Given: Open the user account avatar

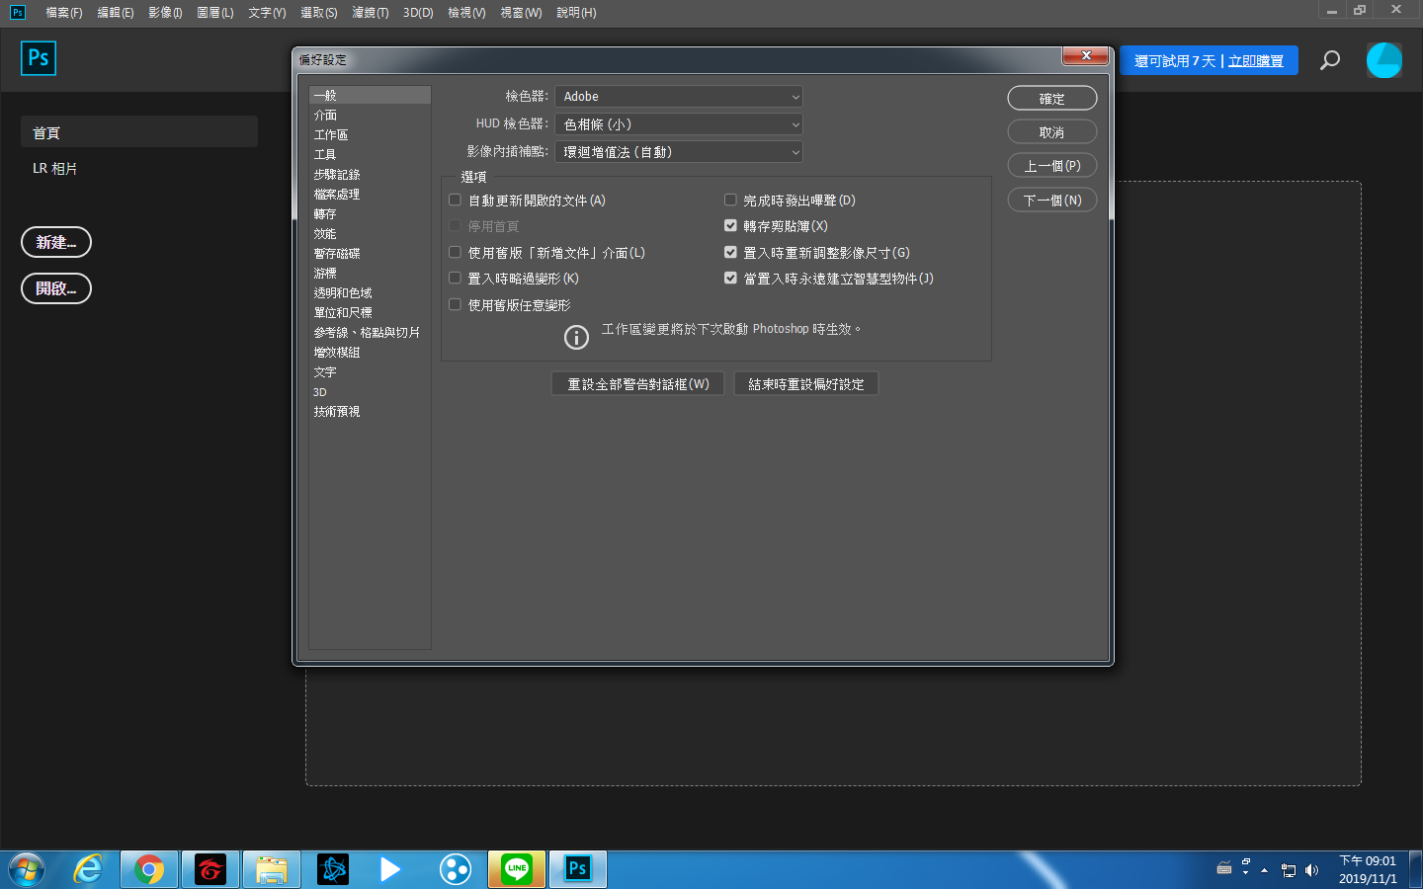Looking at the screenshot, I should click(x=1383, y=60).
